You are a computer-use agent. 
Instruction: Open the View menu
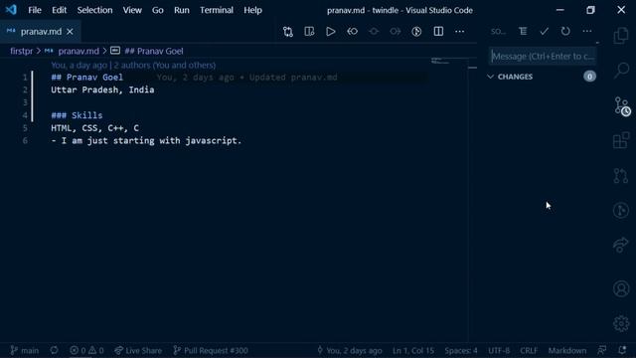coord(132,10)
